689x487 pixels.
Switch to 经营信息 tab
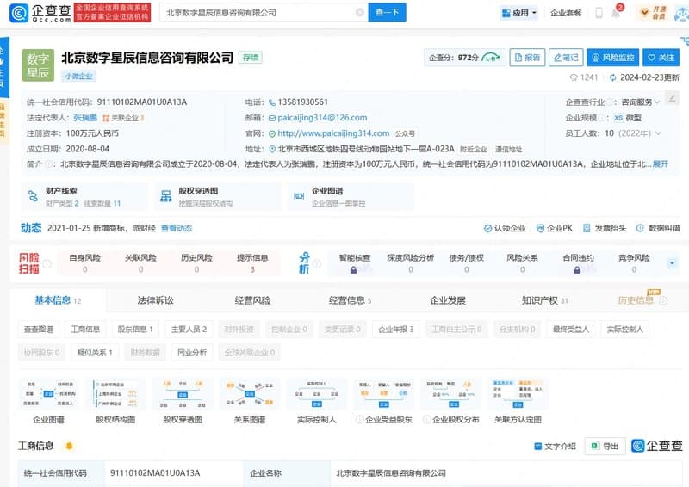[x=350, y=300]
